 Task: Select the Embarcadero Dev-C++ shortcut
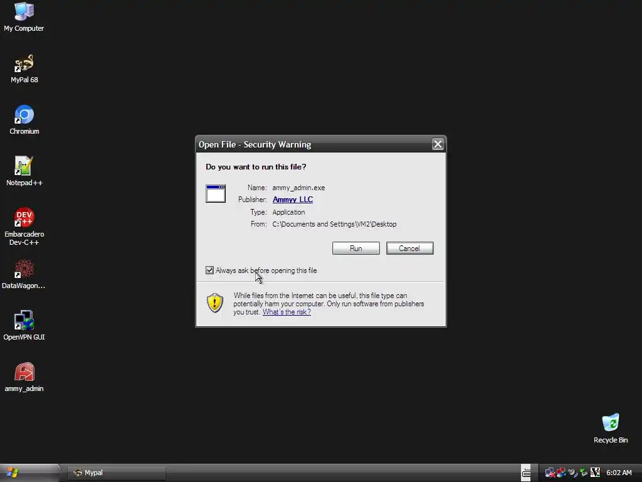[24, 227]
